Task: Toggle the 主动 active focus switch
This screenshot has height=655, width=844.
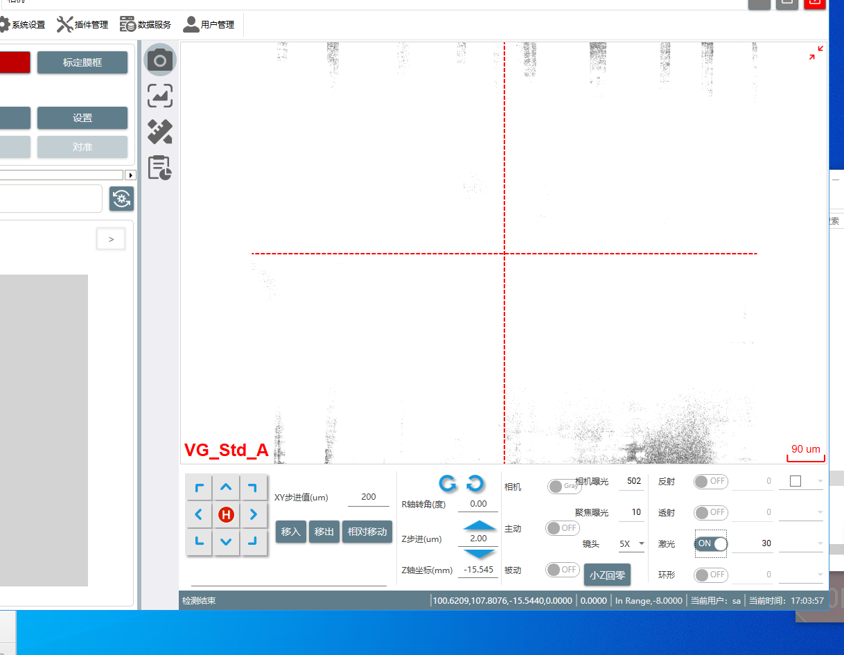Action: [x=563, y=528]
